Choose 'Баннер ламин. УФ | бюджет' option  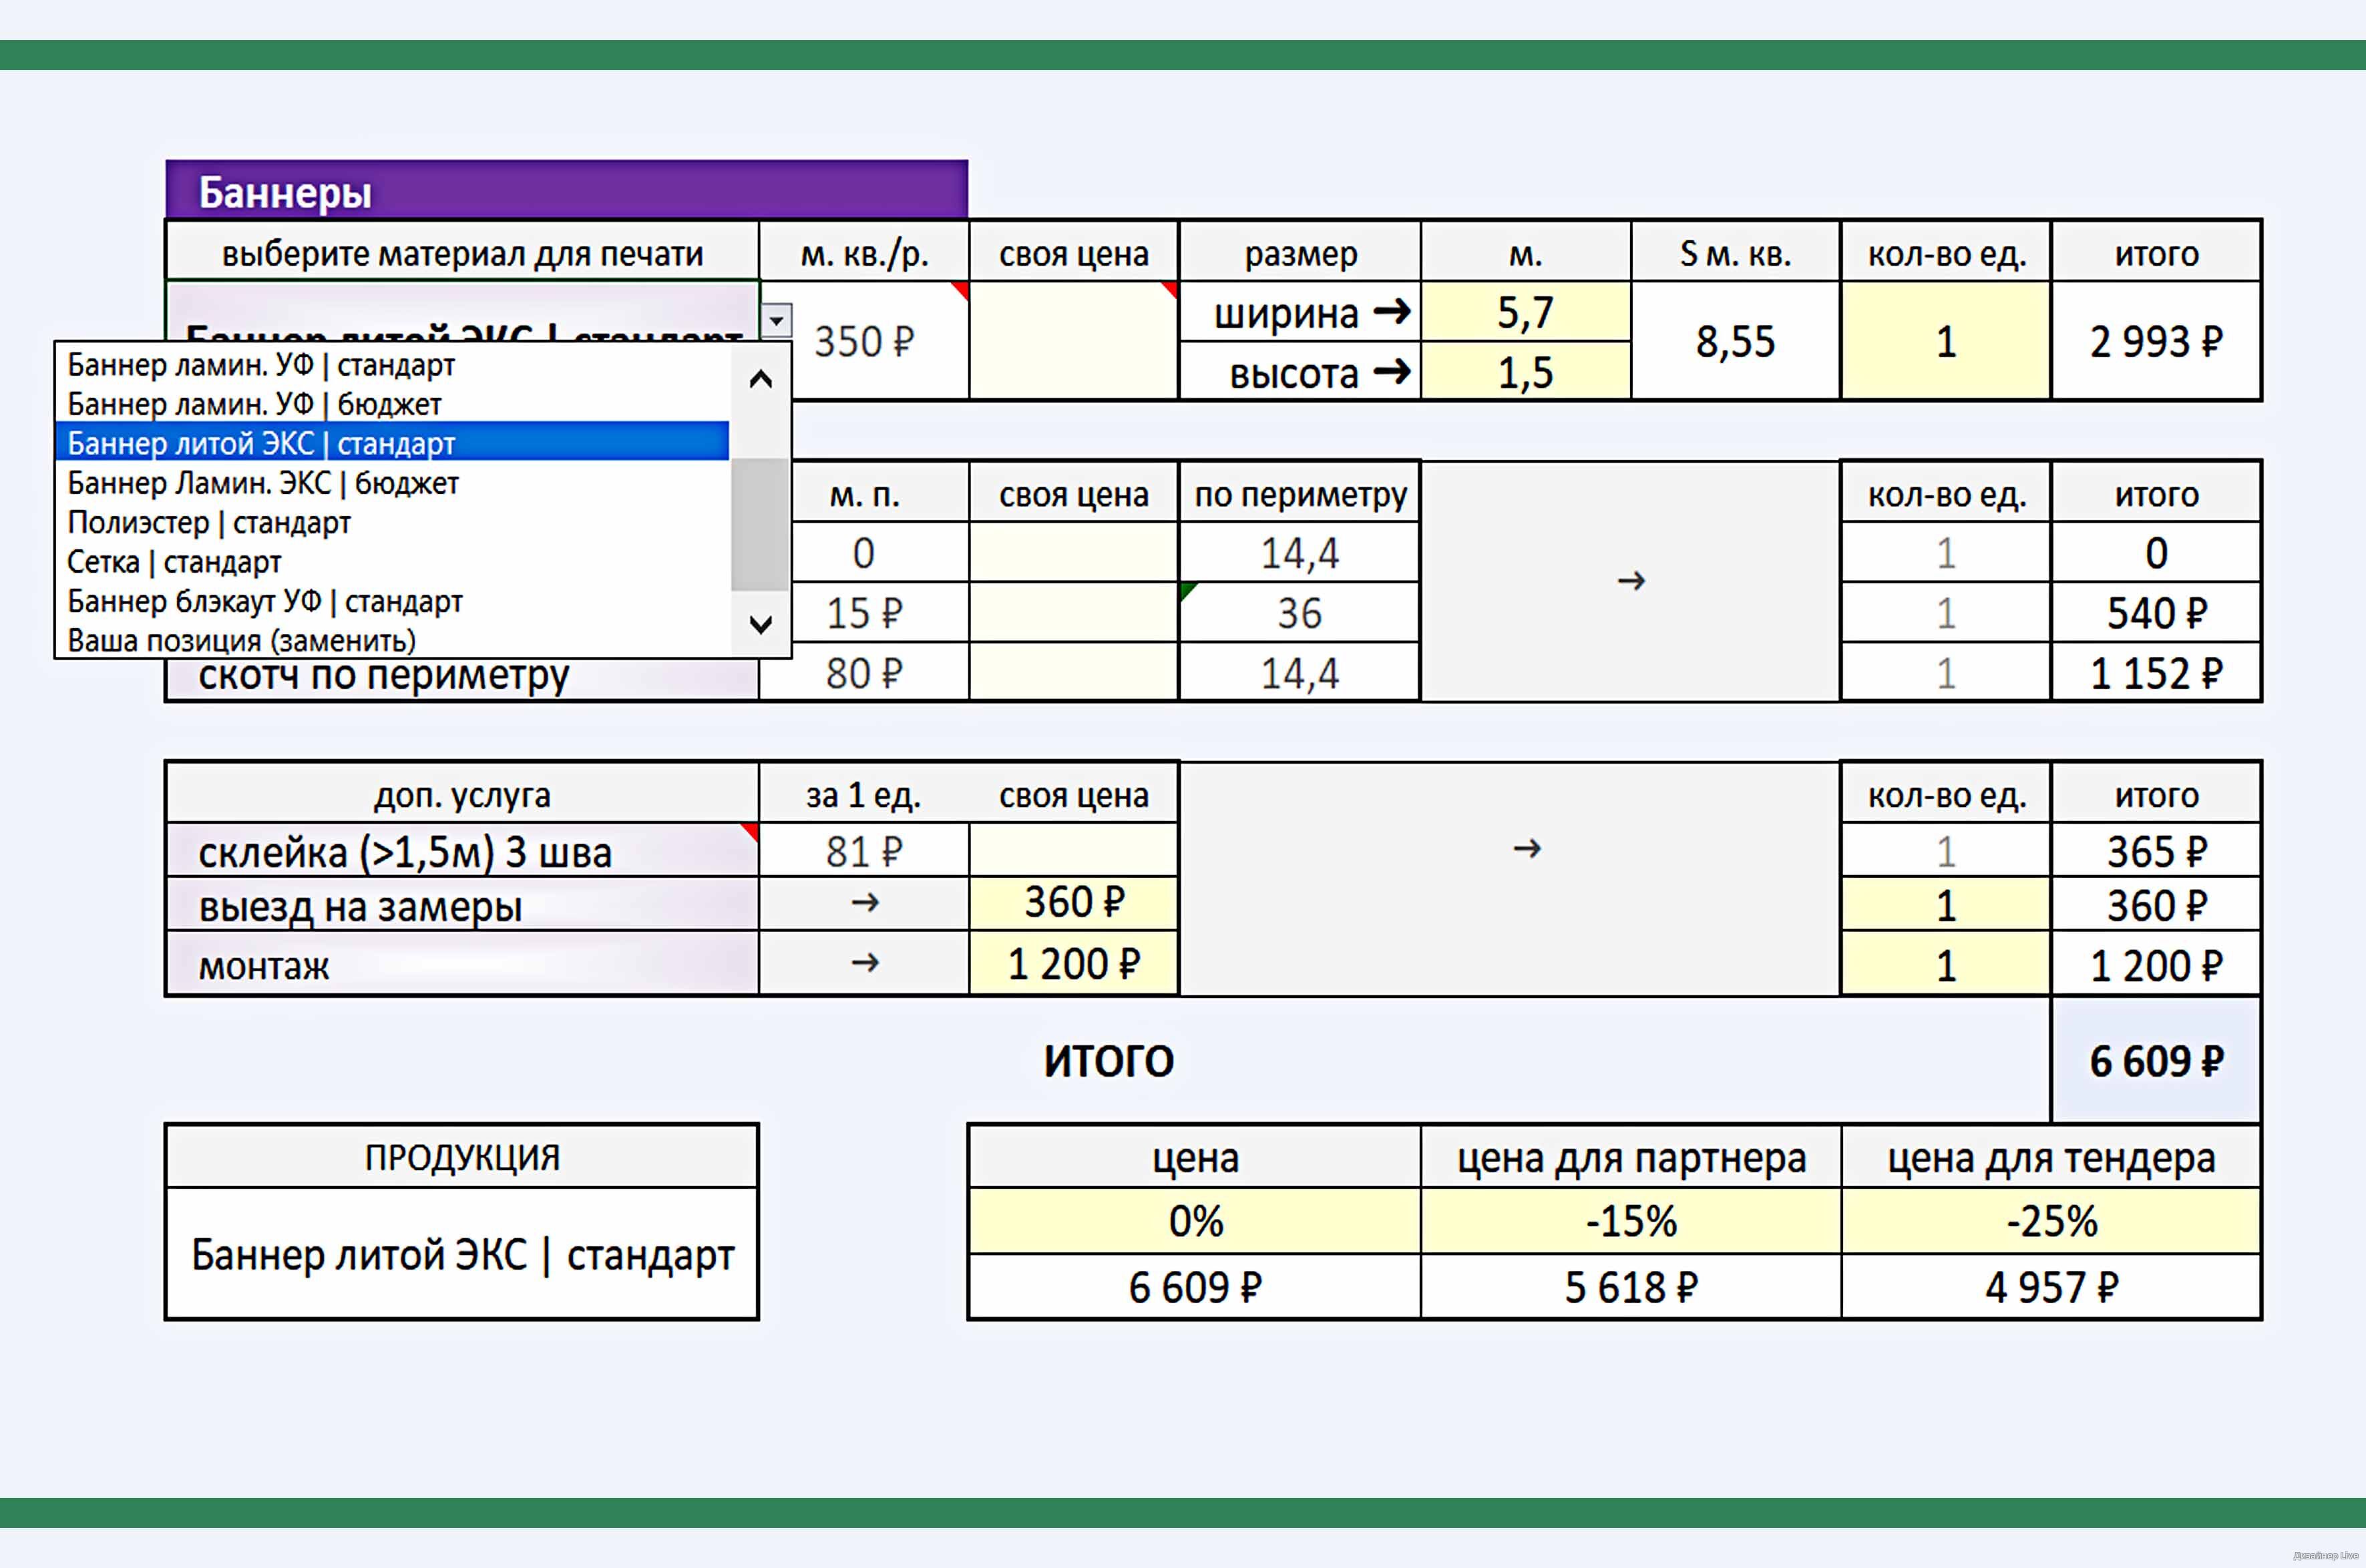(254, 404)
